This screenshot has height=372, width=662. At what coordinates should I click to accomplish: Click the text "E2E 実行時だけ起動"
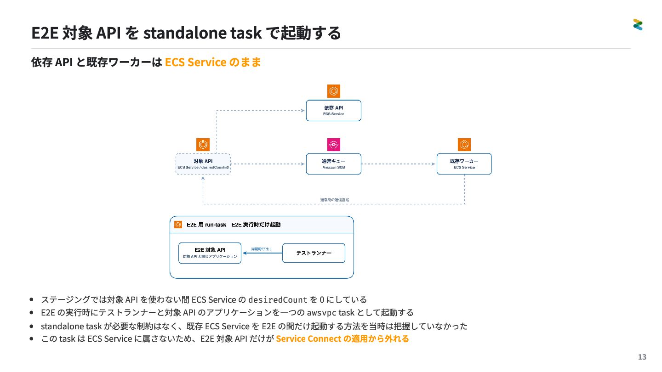pyautogui.click(x=256, y=225)
